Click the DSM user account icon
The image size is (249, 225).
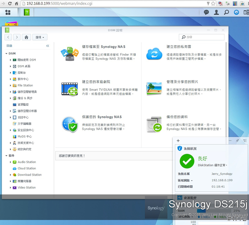click(x=216, y=12)
